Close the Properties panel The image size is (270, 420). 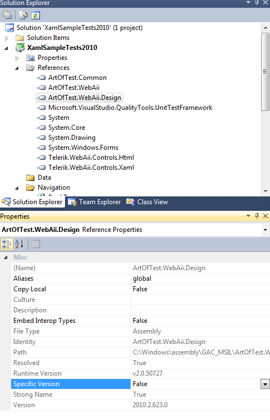tap(266, 216)
